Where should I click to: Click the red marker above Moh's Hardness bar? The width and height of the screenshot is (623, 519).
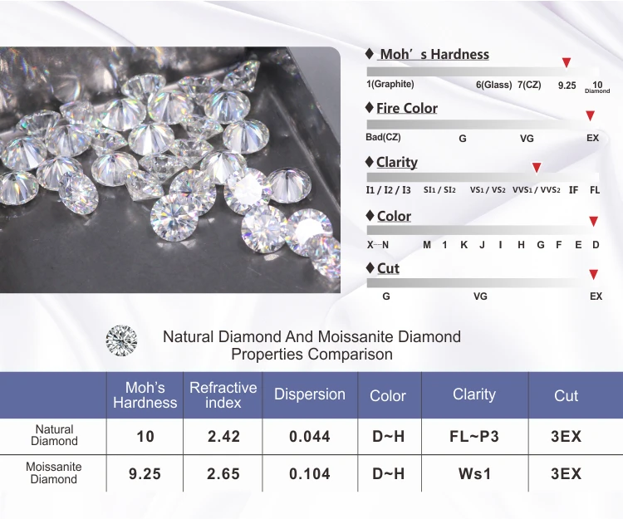tap(567, 62)
